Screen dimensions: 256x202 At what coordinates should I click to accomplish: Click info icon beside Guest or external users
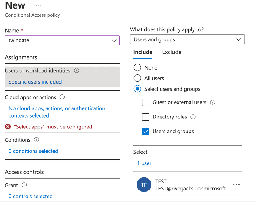[x=213, y=102]
